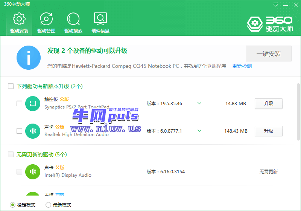Check the 下列驱动有新版本升级 group checkbox

pyautogui.click(x=11, y=86)
